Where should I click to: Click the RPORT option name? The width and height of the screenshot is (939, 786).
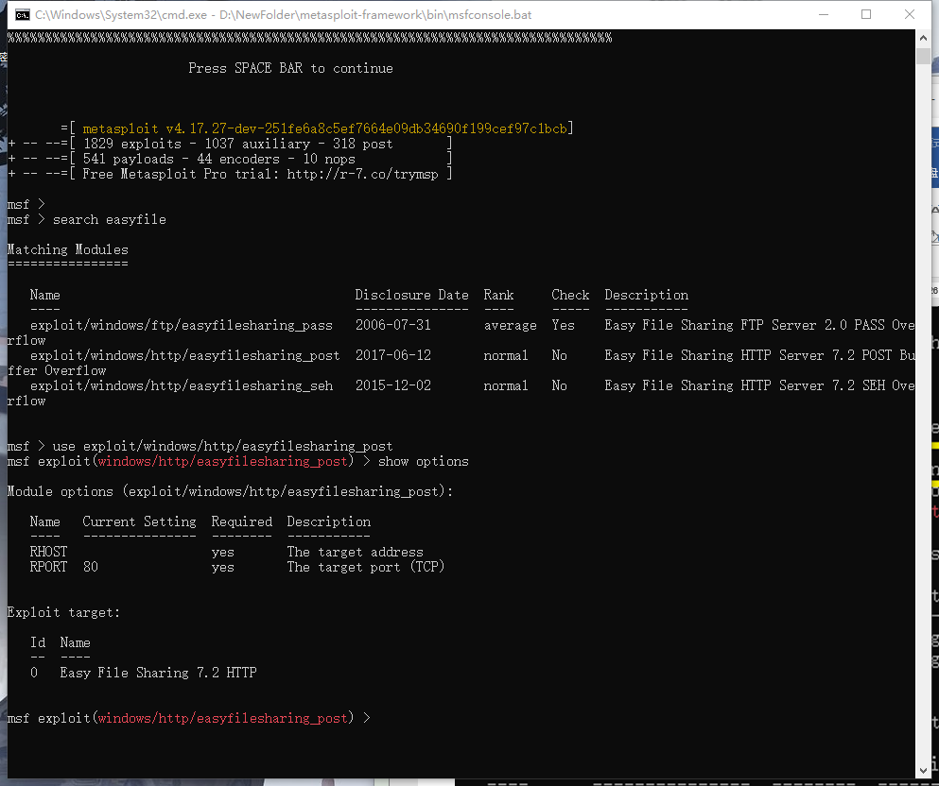(48, 567)
